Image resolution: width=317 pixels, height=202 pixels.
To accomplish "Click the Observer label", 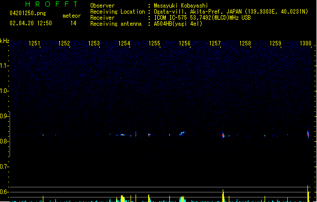I will (102, 6).
